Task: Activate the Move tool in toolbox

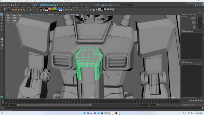Action: [x=2, y=23]
